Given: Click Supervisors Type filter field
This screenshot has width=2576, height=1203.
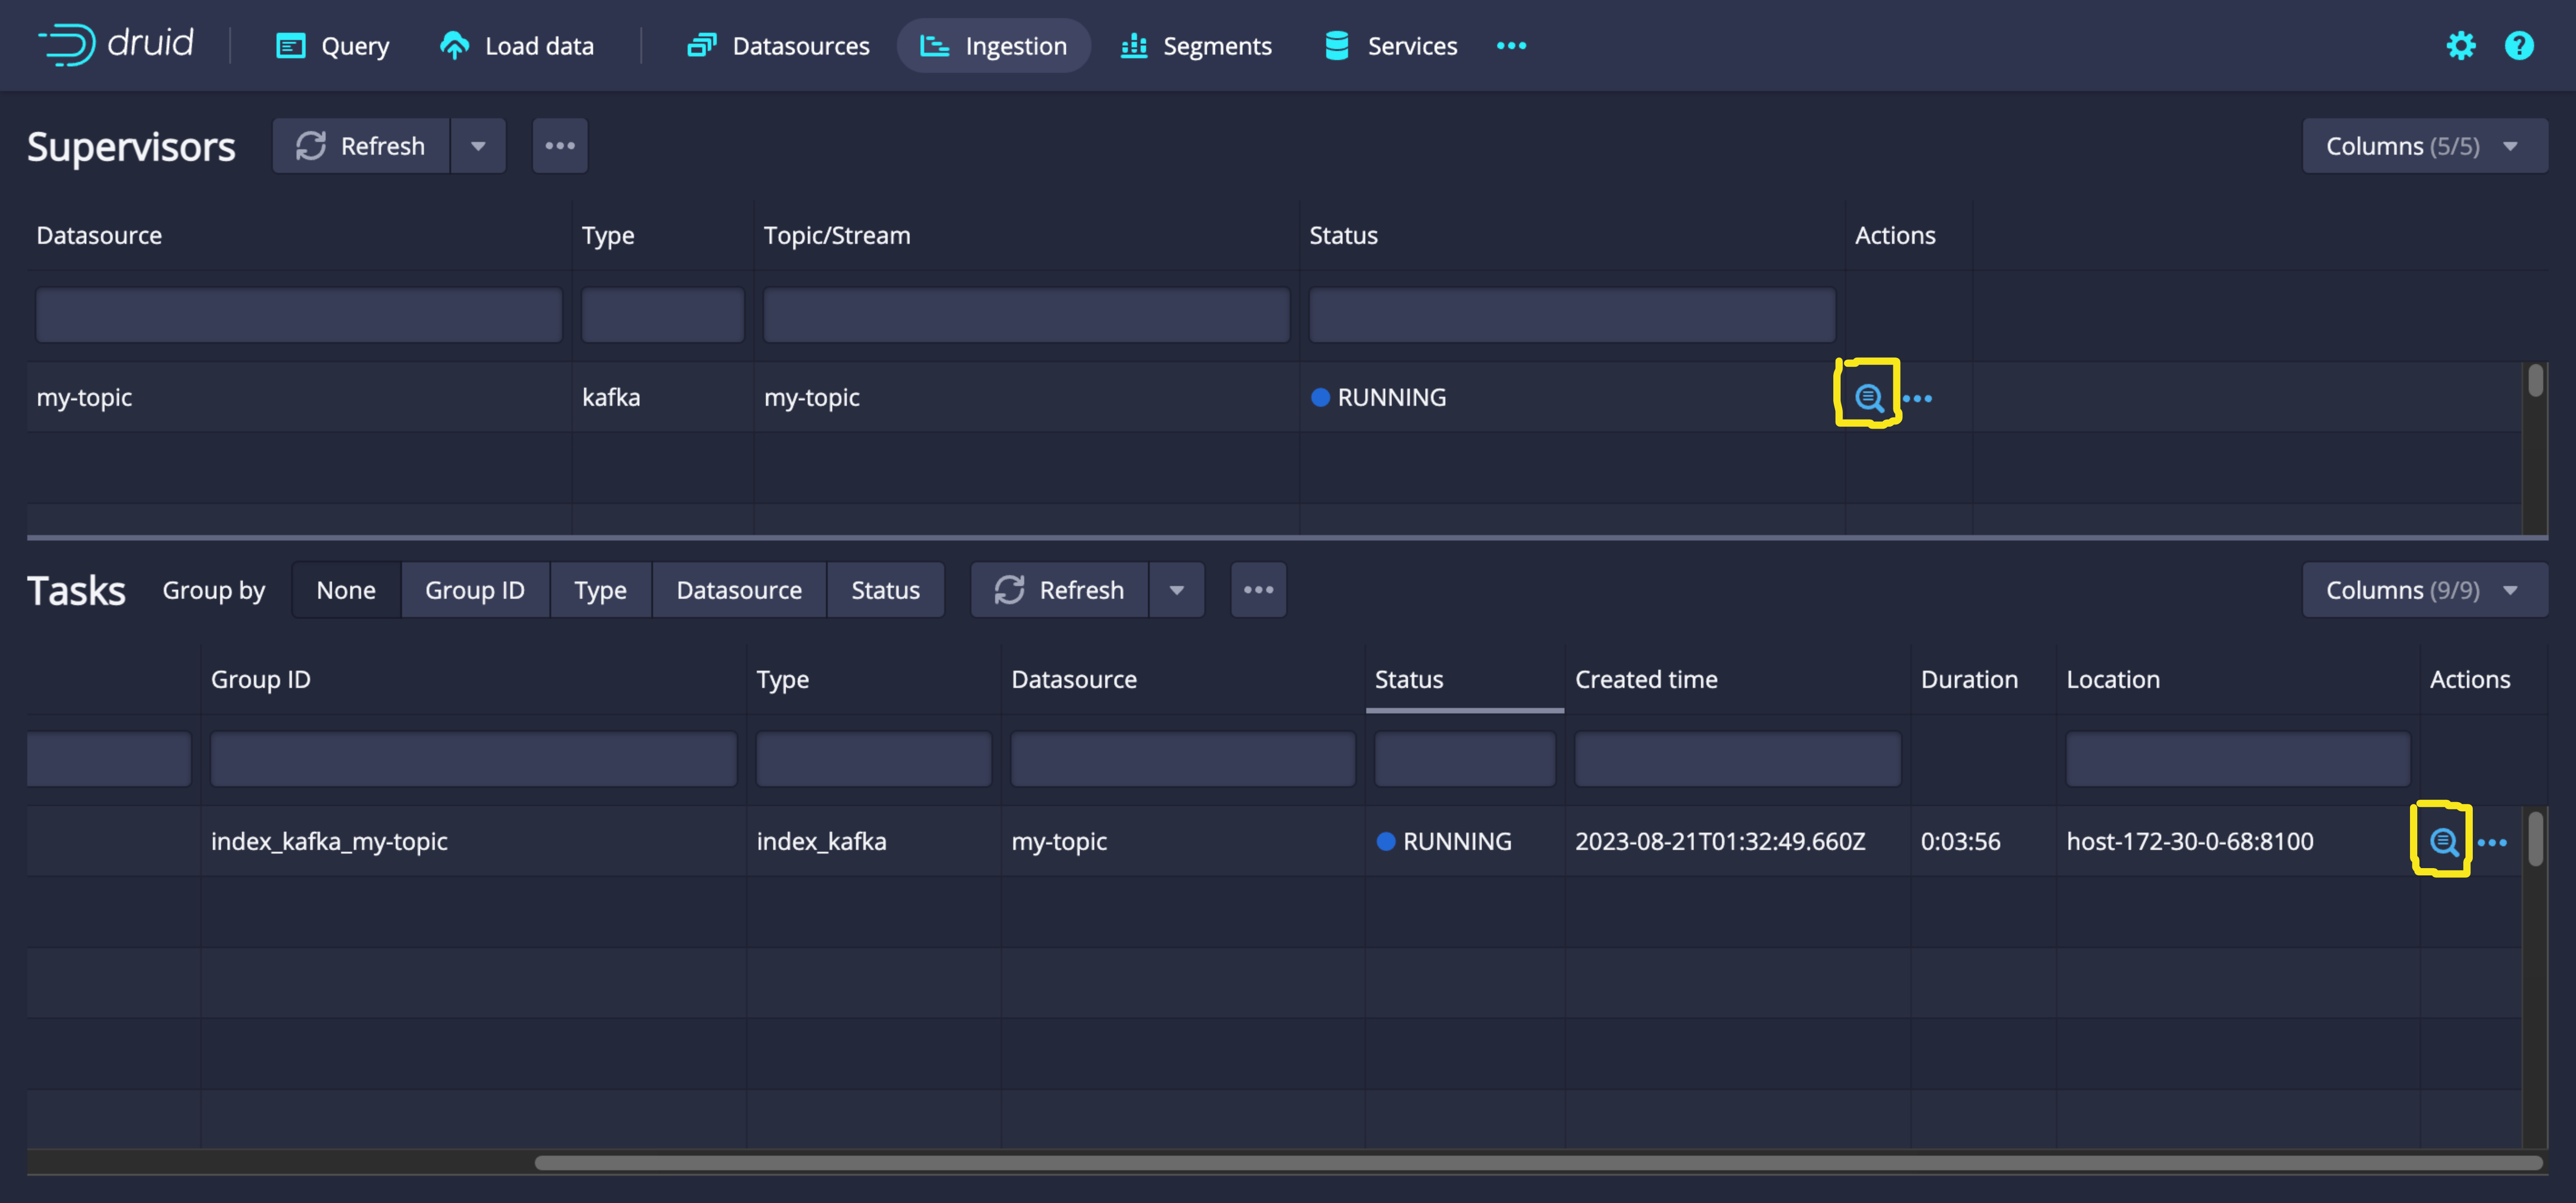Looking at the screenshot, I should (x=662, y=316).
